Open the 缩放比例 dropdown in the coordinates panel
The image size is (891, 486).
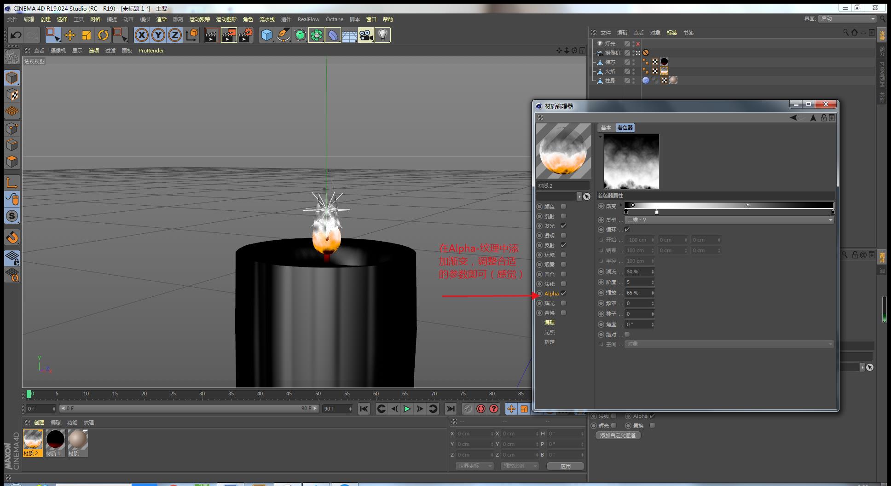tap(520, 466)
